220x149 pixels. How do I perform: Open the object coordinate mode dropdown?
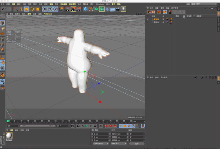tap(101, 144)
